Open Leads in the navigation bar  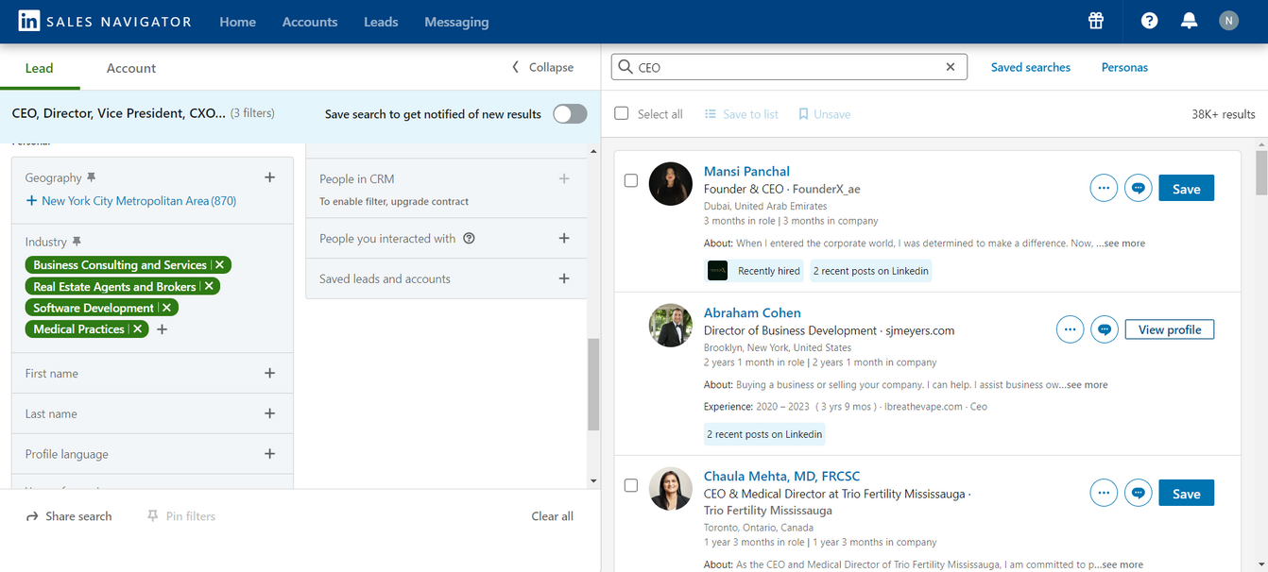[x=381, y=22]
